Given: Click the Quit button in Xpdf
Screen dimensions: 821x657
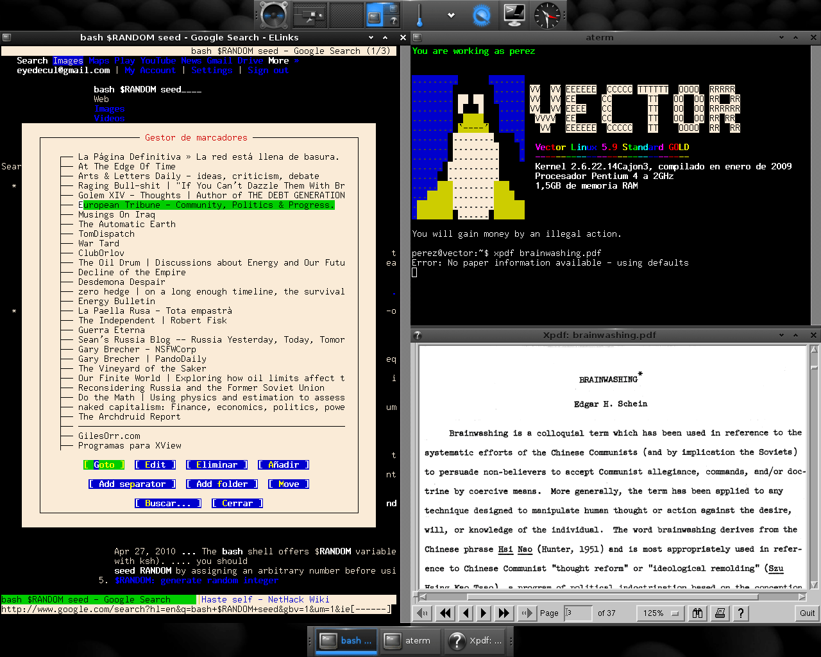Looking at the screenshot, I should tap(807, 613).
